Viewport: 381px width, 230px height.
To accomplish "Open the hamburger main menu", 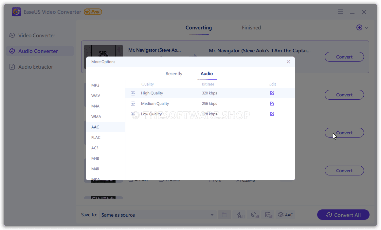I will click(340, 12).
